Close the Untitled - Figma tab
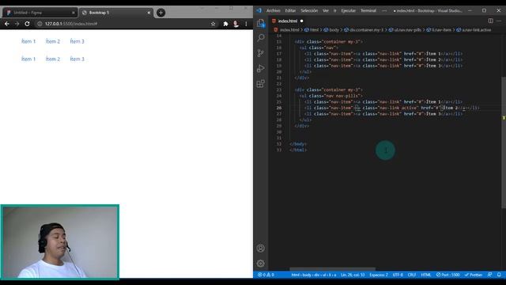 74,13
